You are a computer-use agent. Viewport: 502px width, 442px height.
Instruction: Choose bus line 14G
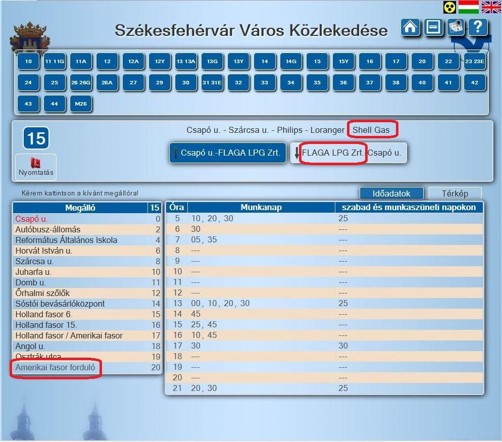[x=291, y=61]
